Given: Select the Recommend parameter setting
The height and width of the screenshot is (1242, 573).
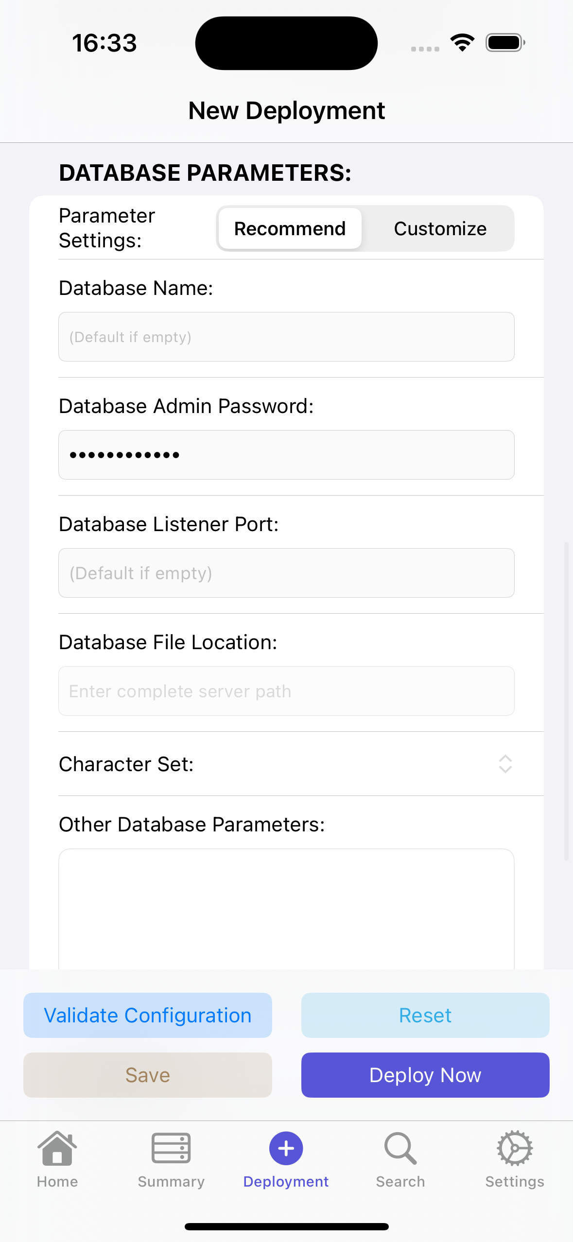Looking at the screenshot, I should (290, 228).
